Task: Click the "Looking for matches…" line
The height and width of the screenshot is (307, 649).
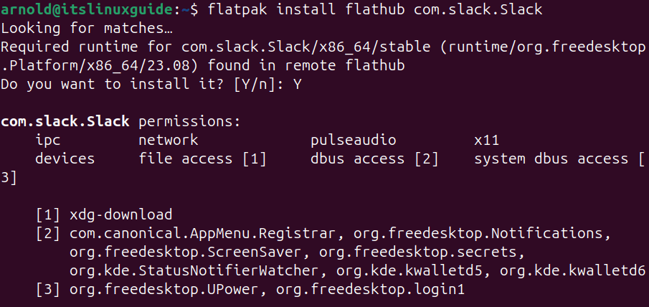Action: point(86,29)
